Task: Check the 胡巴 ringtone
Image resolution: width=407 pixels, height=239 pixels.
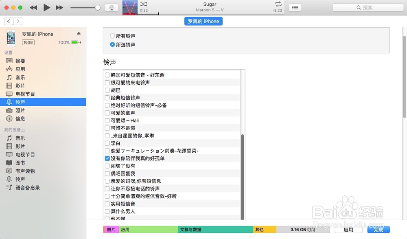Action: [107, 90]
